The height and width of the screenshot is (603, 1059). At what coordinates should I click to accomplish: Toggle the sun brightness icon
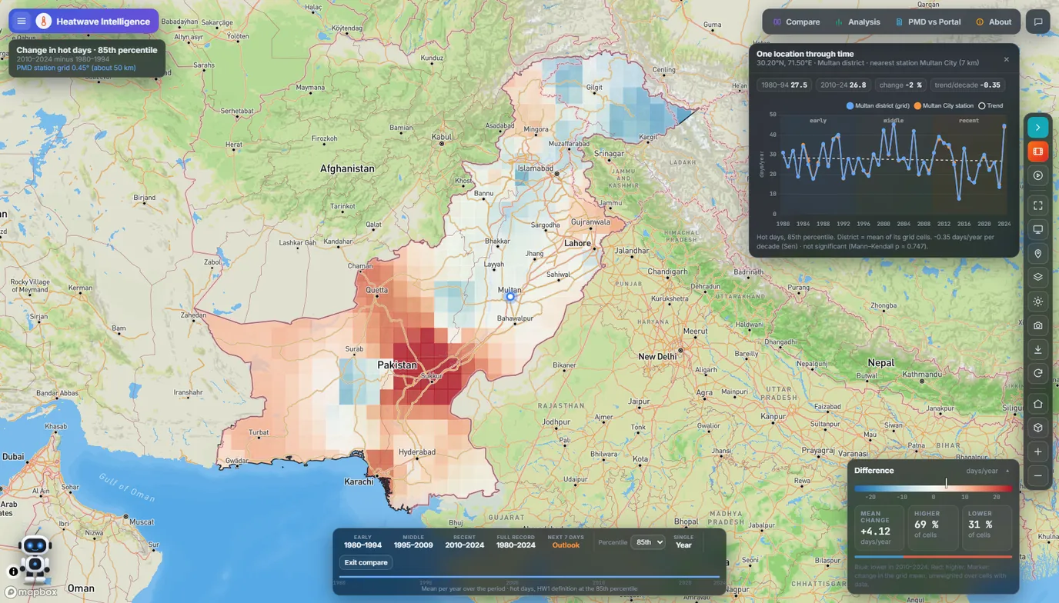[1038, 301]
